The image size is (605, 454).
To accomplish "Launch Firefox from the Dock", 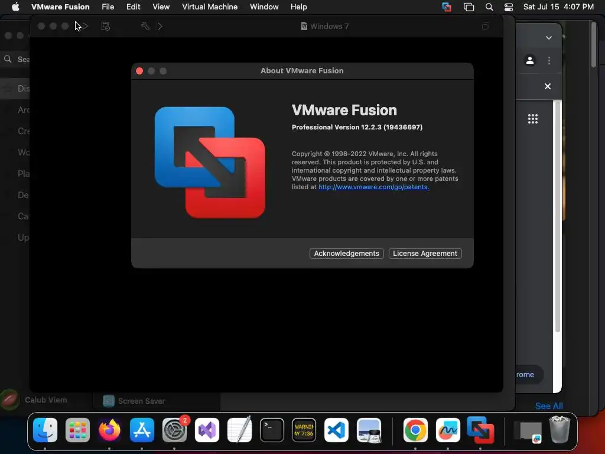I will (x=109, y=430).
